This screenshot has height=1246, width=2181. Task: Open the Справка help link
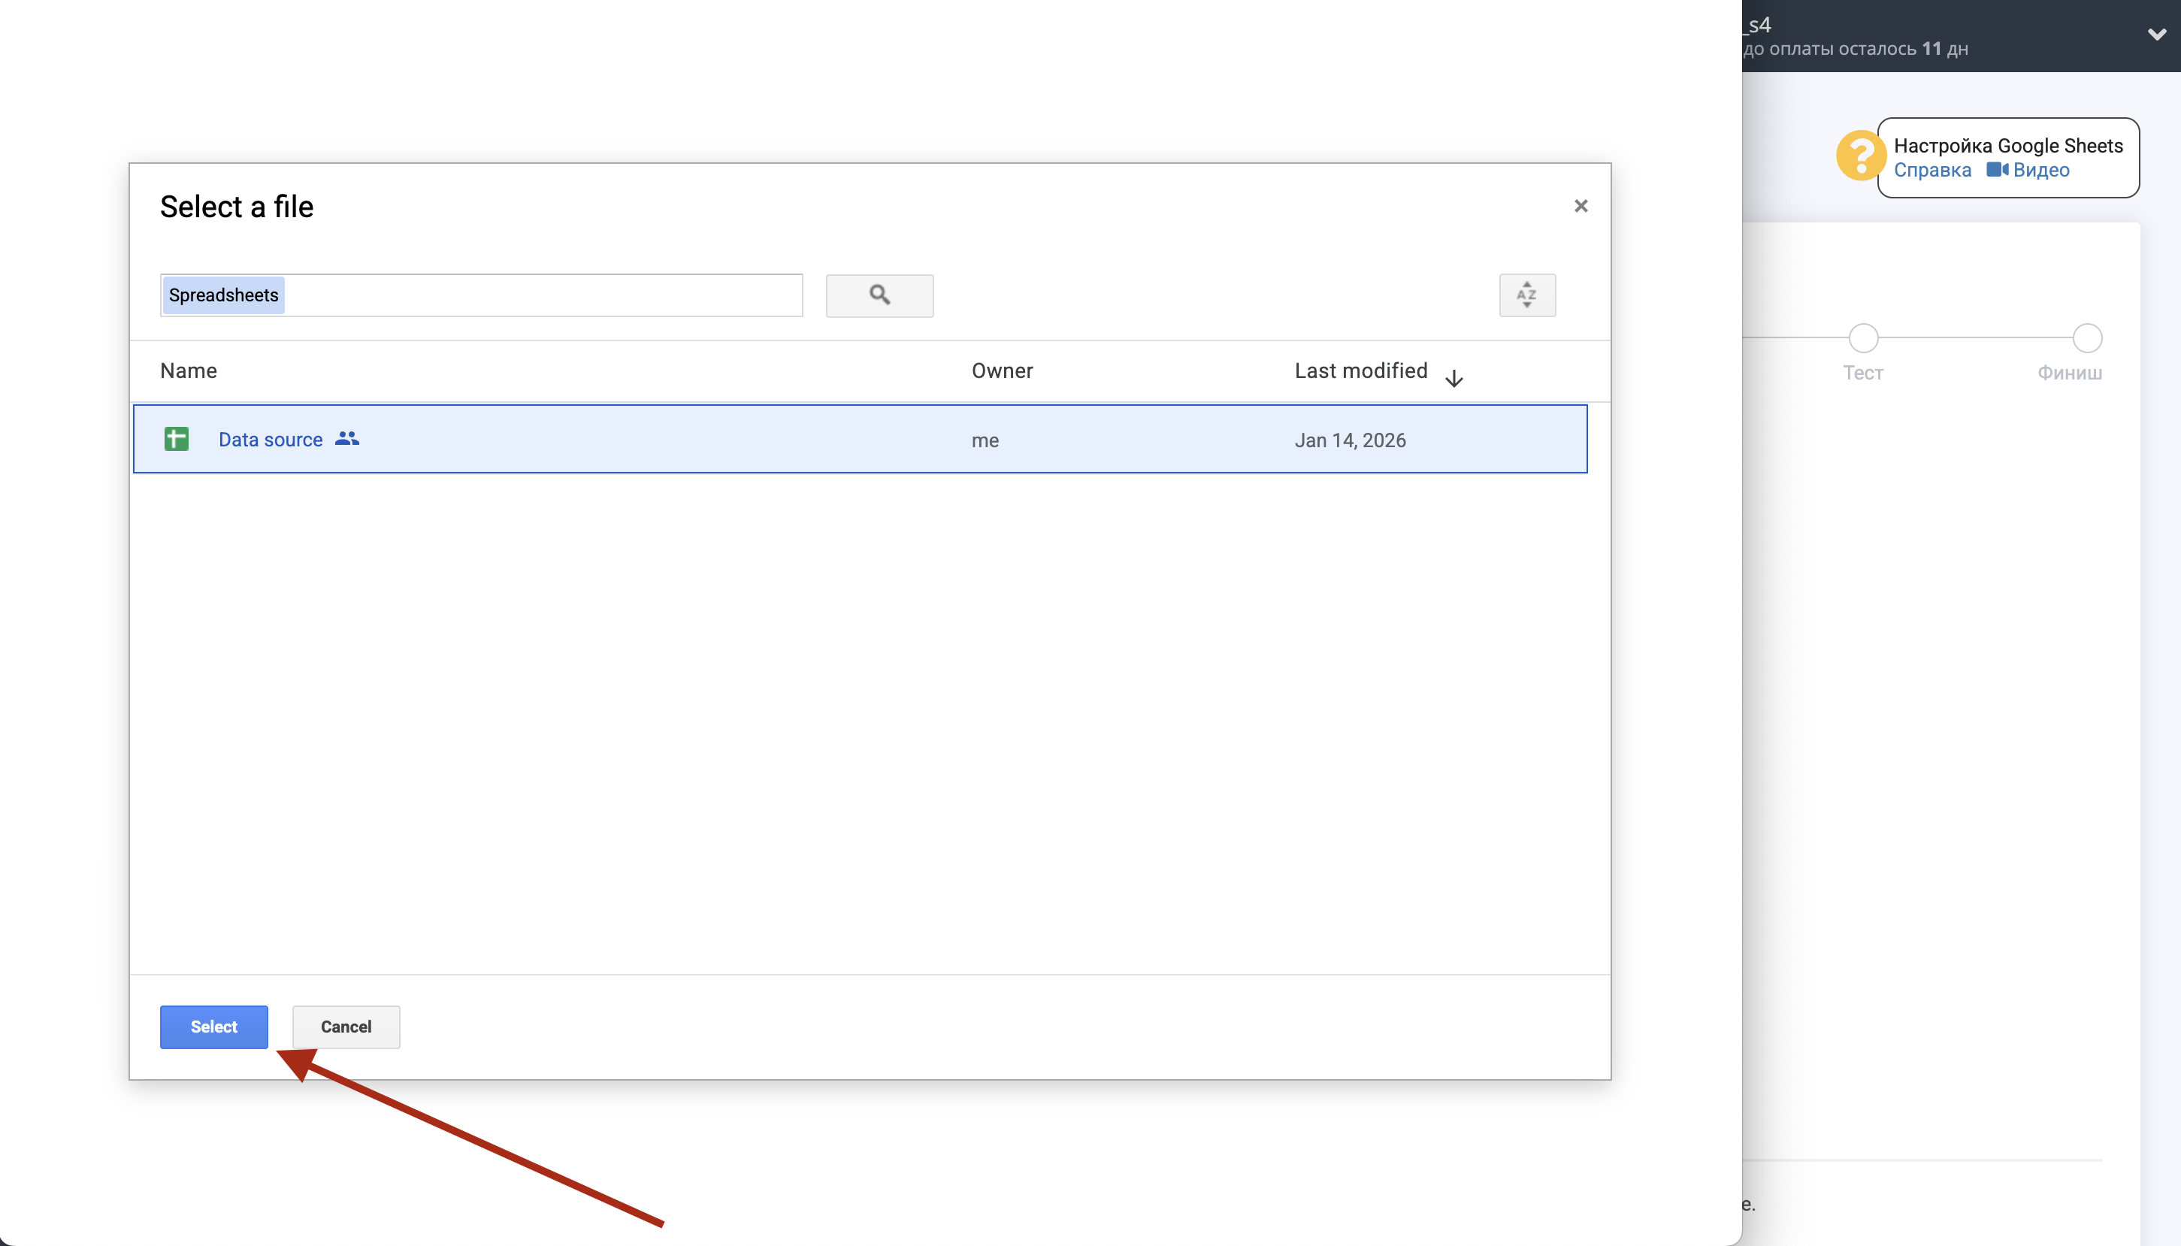(x=1932, y=171)
